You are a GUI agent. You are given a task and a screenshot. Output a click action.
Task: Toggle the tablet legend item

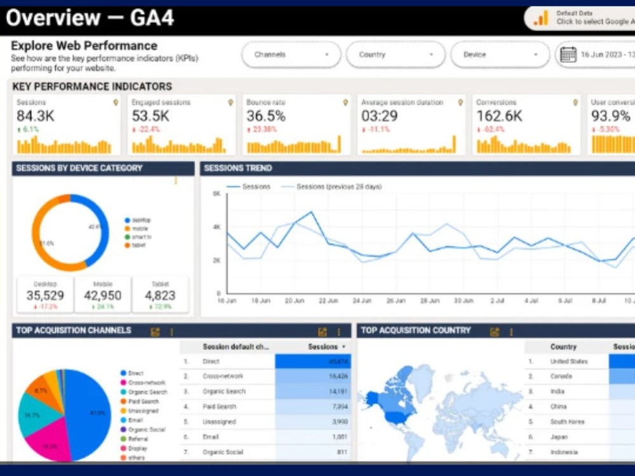point(135,245)
